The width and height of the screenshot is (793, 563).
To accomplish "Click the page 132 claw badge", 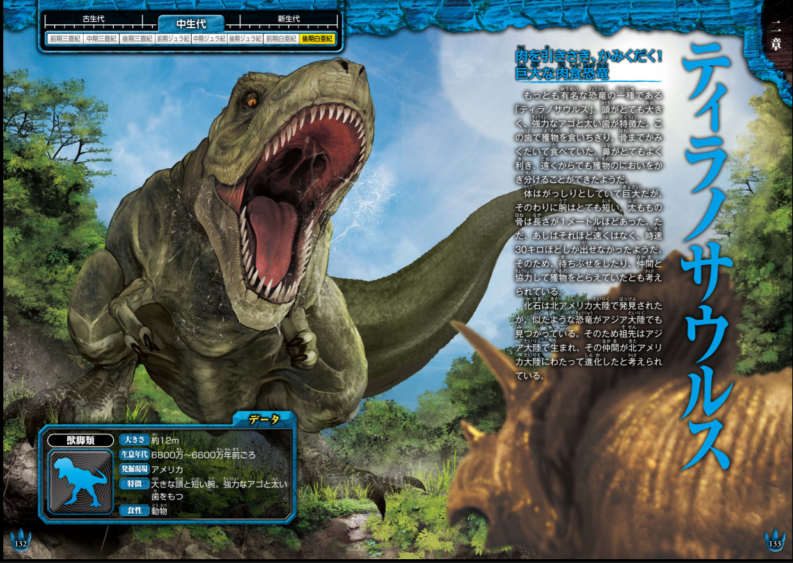I will [20, 539].
